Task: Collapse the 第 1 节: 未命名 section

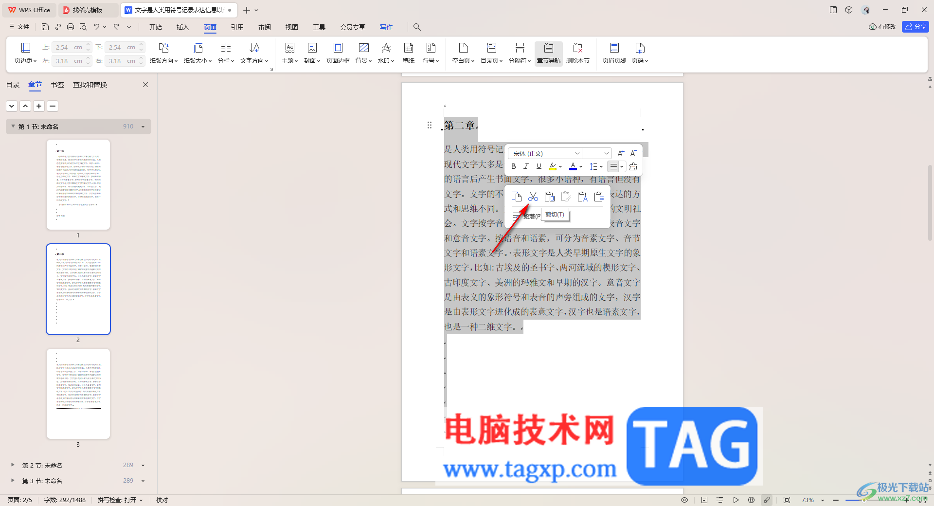Action: tap(13, 126)
